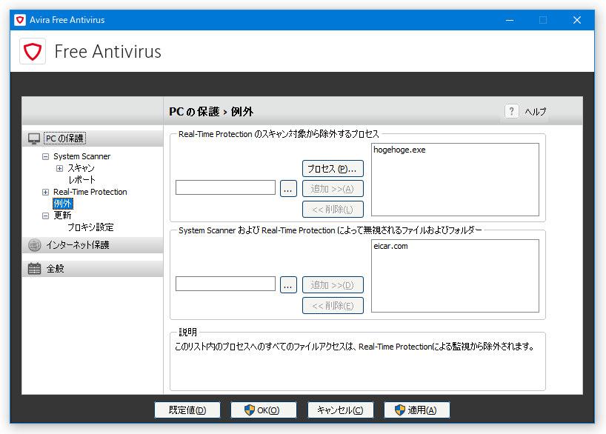Viewport: 606px width, 434px height.
Task: Click the << 削除(L) button
Action: coord(333,209)
